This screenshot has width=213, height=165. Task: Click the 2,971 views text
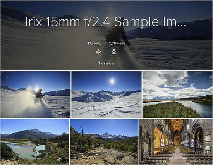[x=117, y=43]
